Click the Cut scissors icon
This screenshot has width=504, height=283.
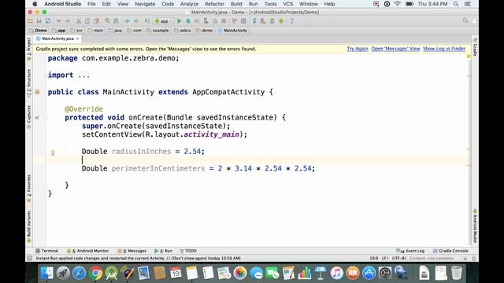pos(79,21)
